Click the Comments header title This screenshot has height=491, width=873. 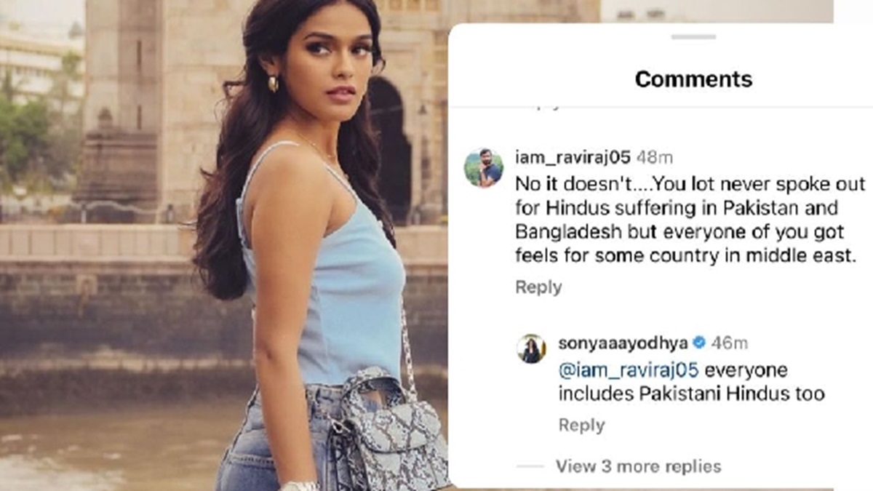coord(693,79)
